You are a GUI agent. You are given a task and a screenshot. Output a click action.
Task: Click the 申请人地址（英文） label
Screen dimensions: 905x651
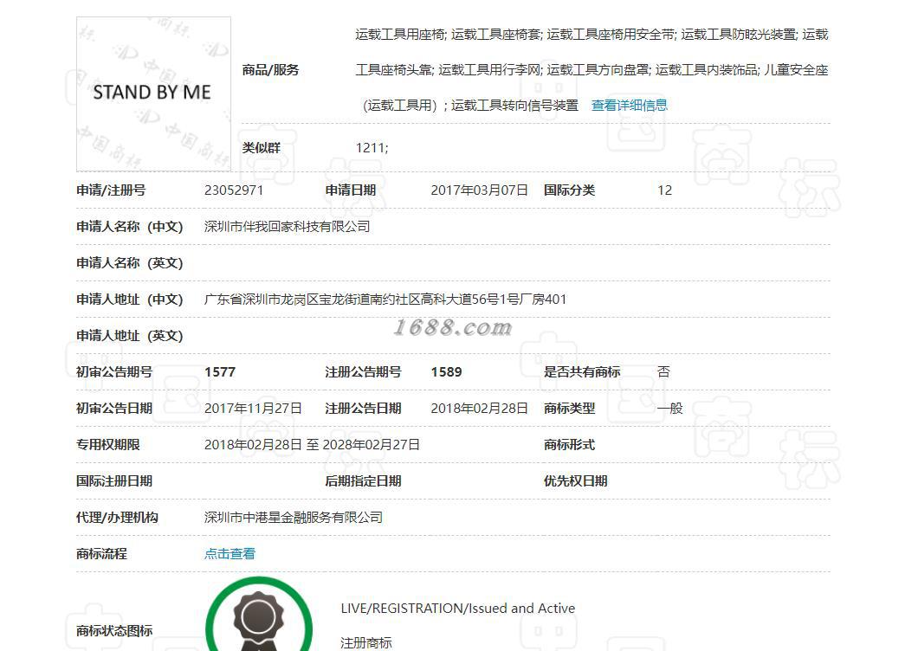pyautogui.click(x=130, y=336)
